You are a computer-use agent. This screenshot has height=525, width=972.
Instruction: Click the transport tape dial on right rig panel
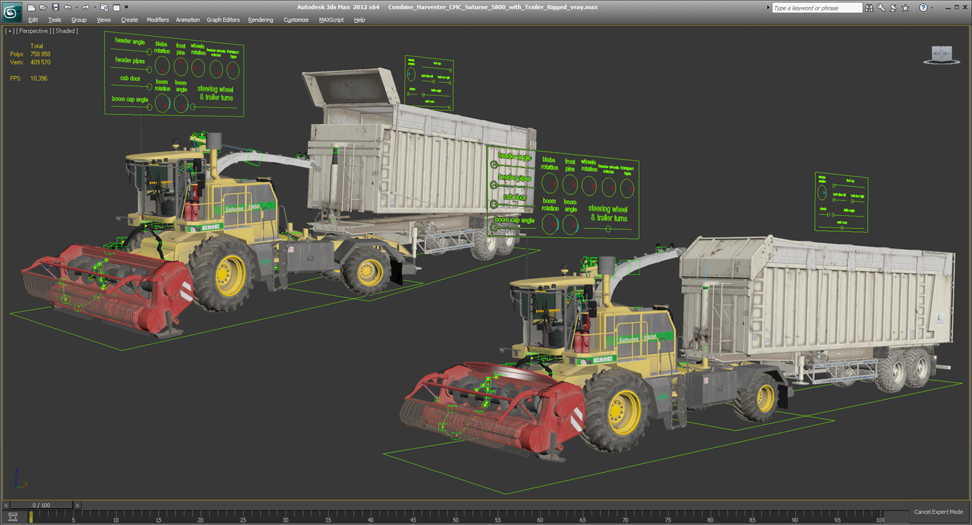[627, 189]
